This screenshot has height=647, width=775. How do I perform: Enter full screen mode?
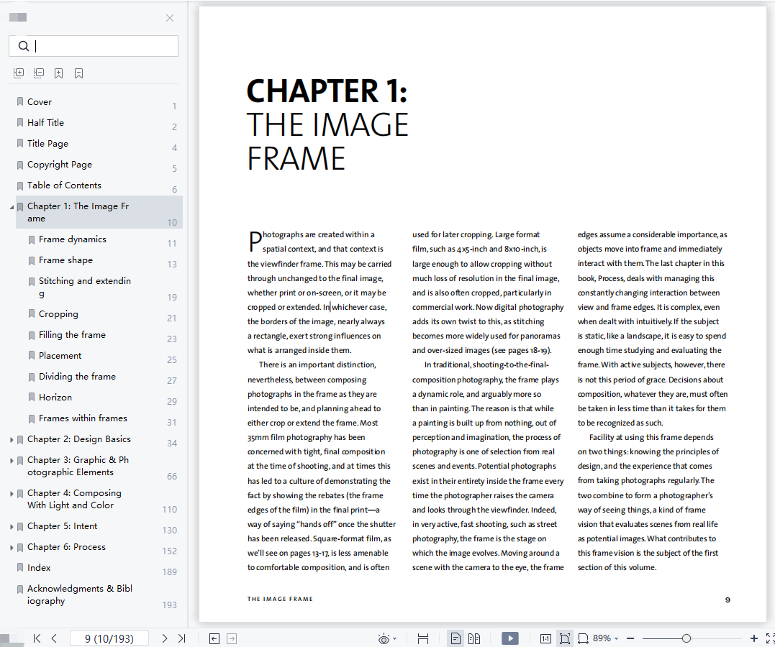pyautogui.click(x=770, y=638)
